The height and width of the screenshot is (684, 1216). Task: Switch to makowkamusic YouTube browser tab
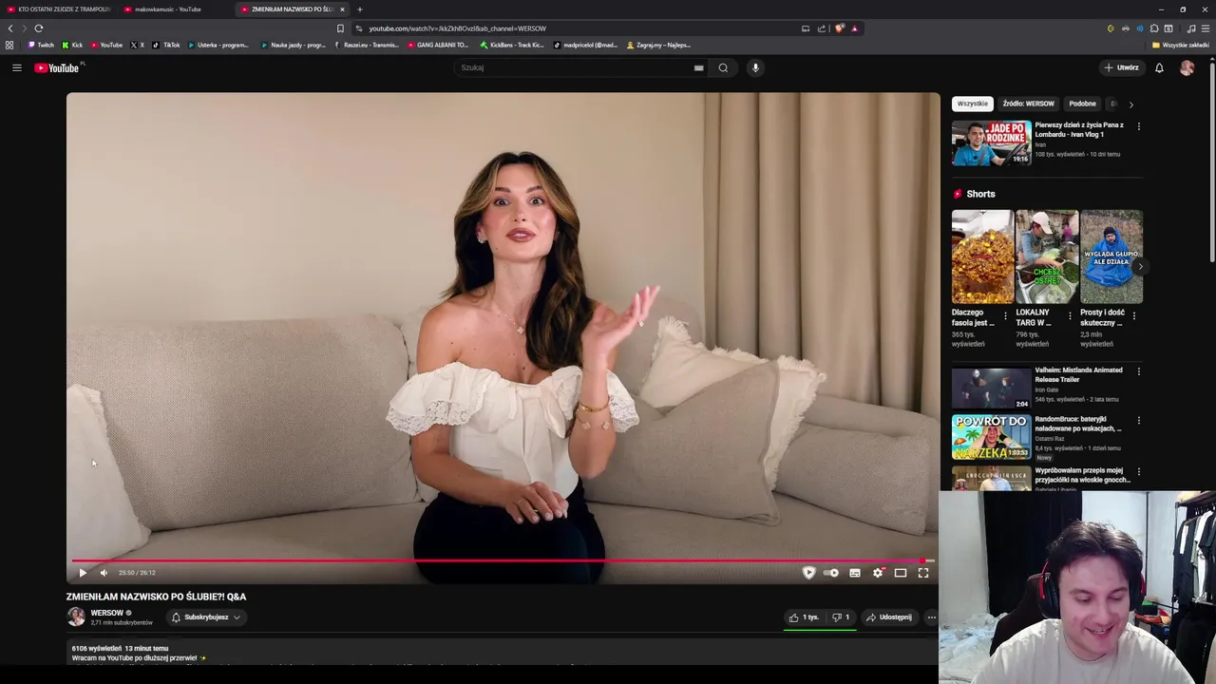pyautogui.click(x=167, y=9)
